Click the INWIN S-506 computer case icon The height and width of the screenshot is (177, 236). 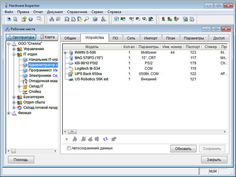point(71,52)
